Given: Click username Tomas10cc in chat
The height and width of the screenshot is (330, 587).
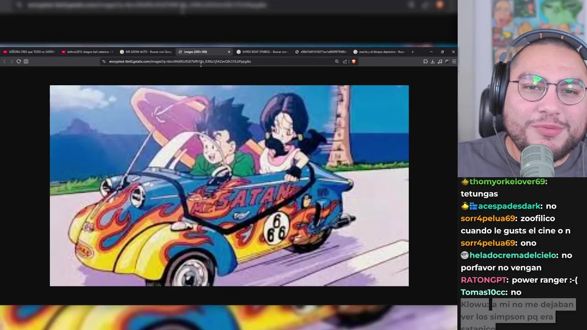Looking at the screenshot, I should 483,292.
